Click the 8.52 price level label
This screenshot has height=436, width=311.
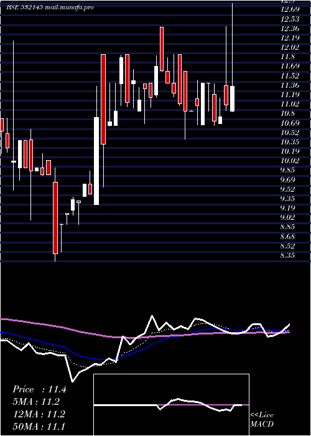pos(287,246)
